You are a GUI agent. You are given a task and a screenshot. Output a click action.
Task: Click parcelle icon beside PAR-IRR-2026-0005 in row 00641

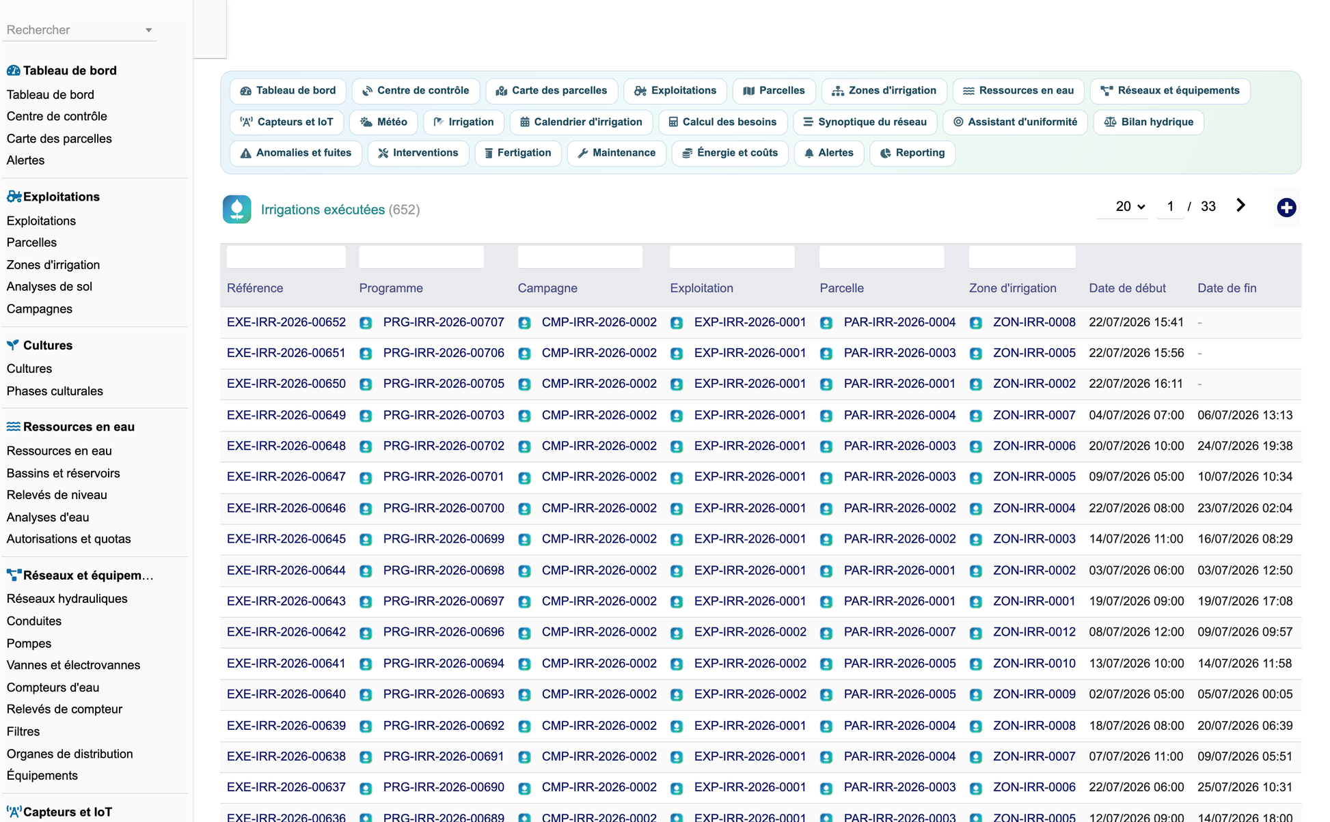(826, 664)
